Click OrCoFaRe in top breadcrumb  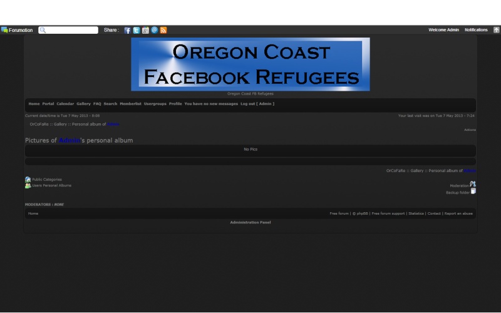click(x=39, y=124)
